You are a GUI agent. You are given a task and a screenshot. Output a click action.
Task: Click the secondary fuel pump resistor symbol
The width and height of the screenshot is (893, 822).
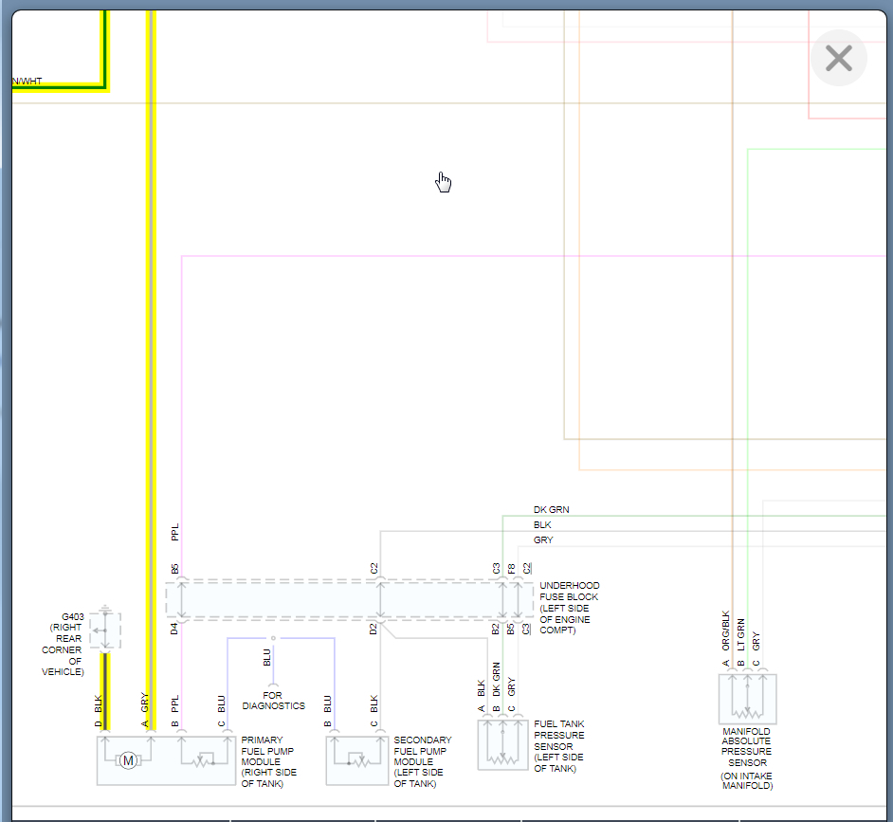(357, 760)
